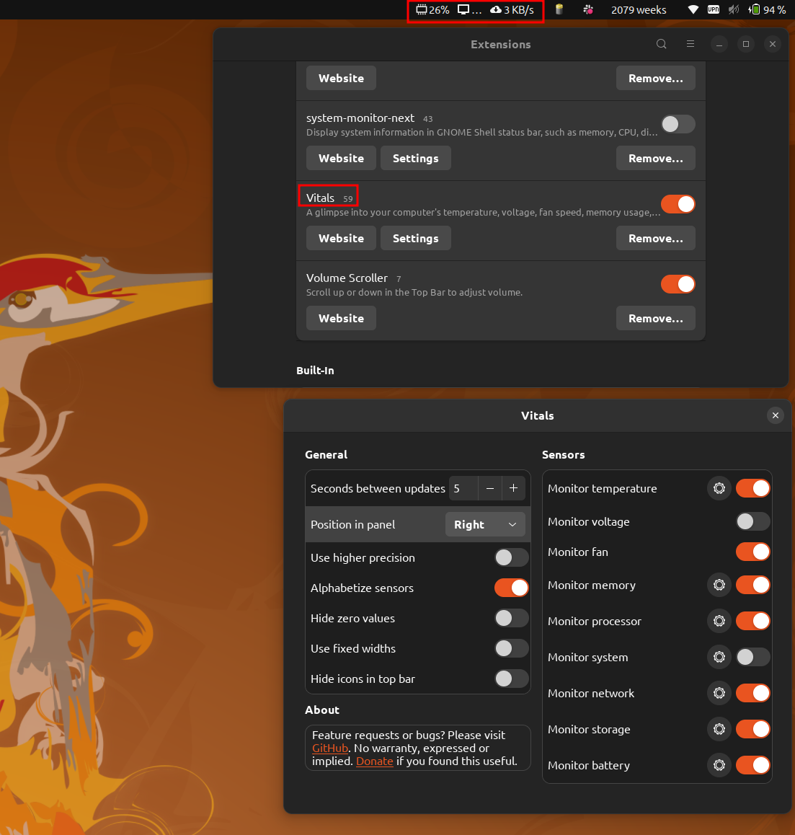Viewport: 795px width, 835px height.
Task: Open Monitor storage sensor settings gear
Action: 719,729
